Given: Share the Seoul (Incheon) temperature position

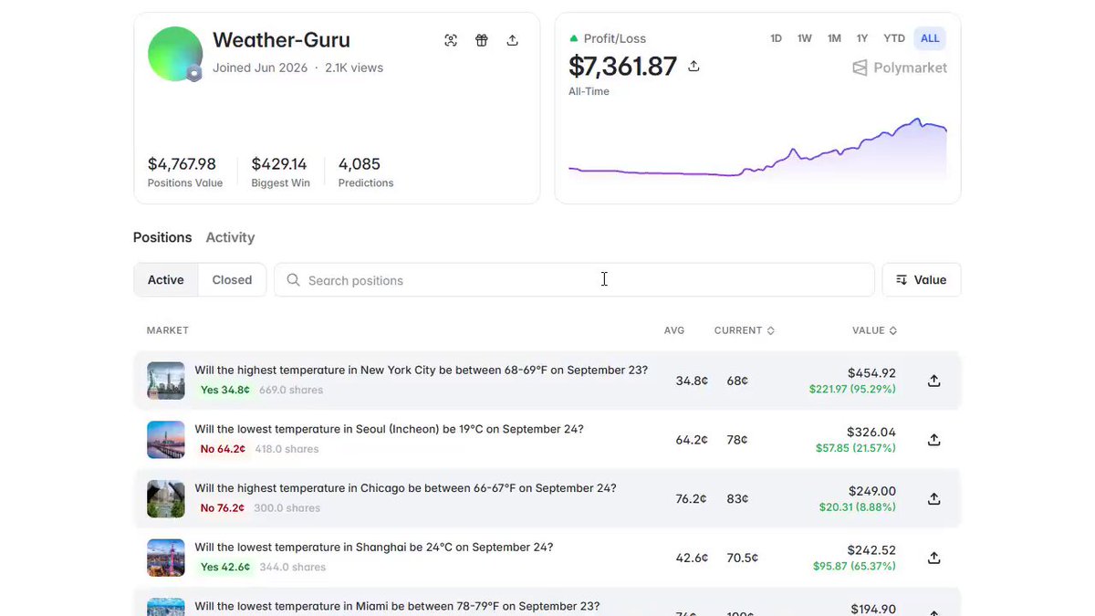Looking at the screenshot, I should point(933,440).
